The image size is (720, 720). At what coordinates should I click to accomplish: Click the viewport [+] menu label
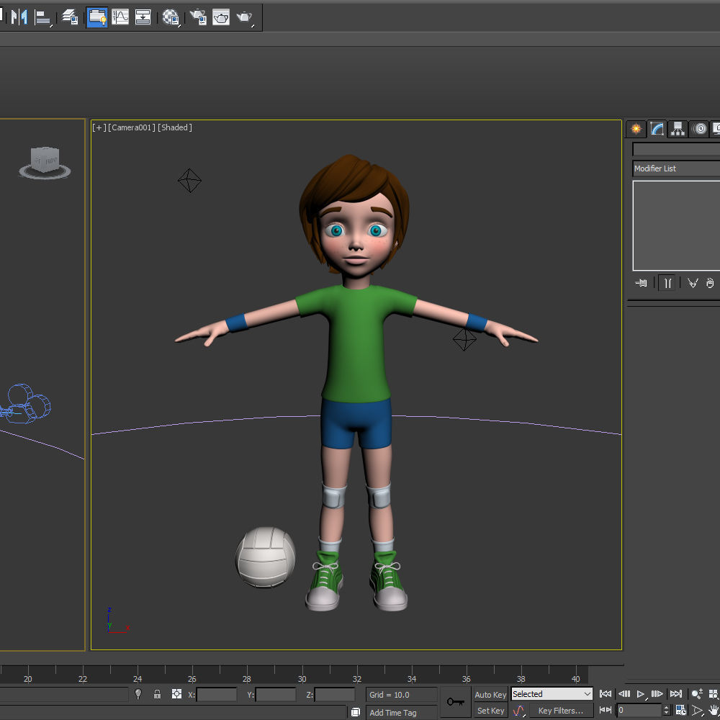point(99,127)
